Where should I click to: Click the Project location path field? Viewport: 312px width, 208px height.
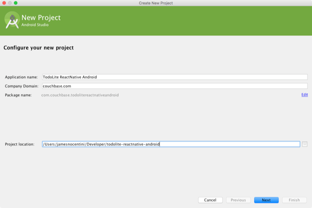point(171,144)
